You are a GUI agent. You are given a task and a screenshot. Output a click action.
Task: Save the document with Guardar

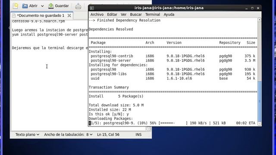click(x=59, y=6)
